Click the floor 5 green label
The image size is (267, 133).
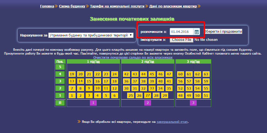click(x=60, y=67)
